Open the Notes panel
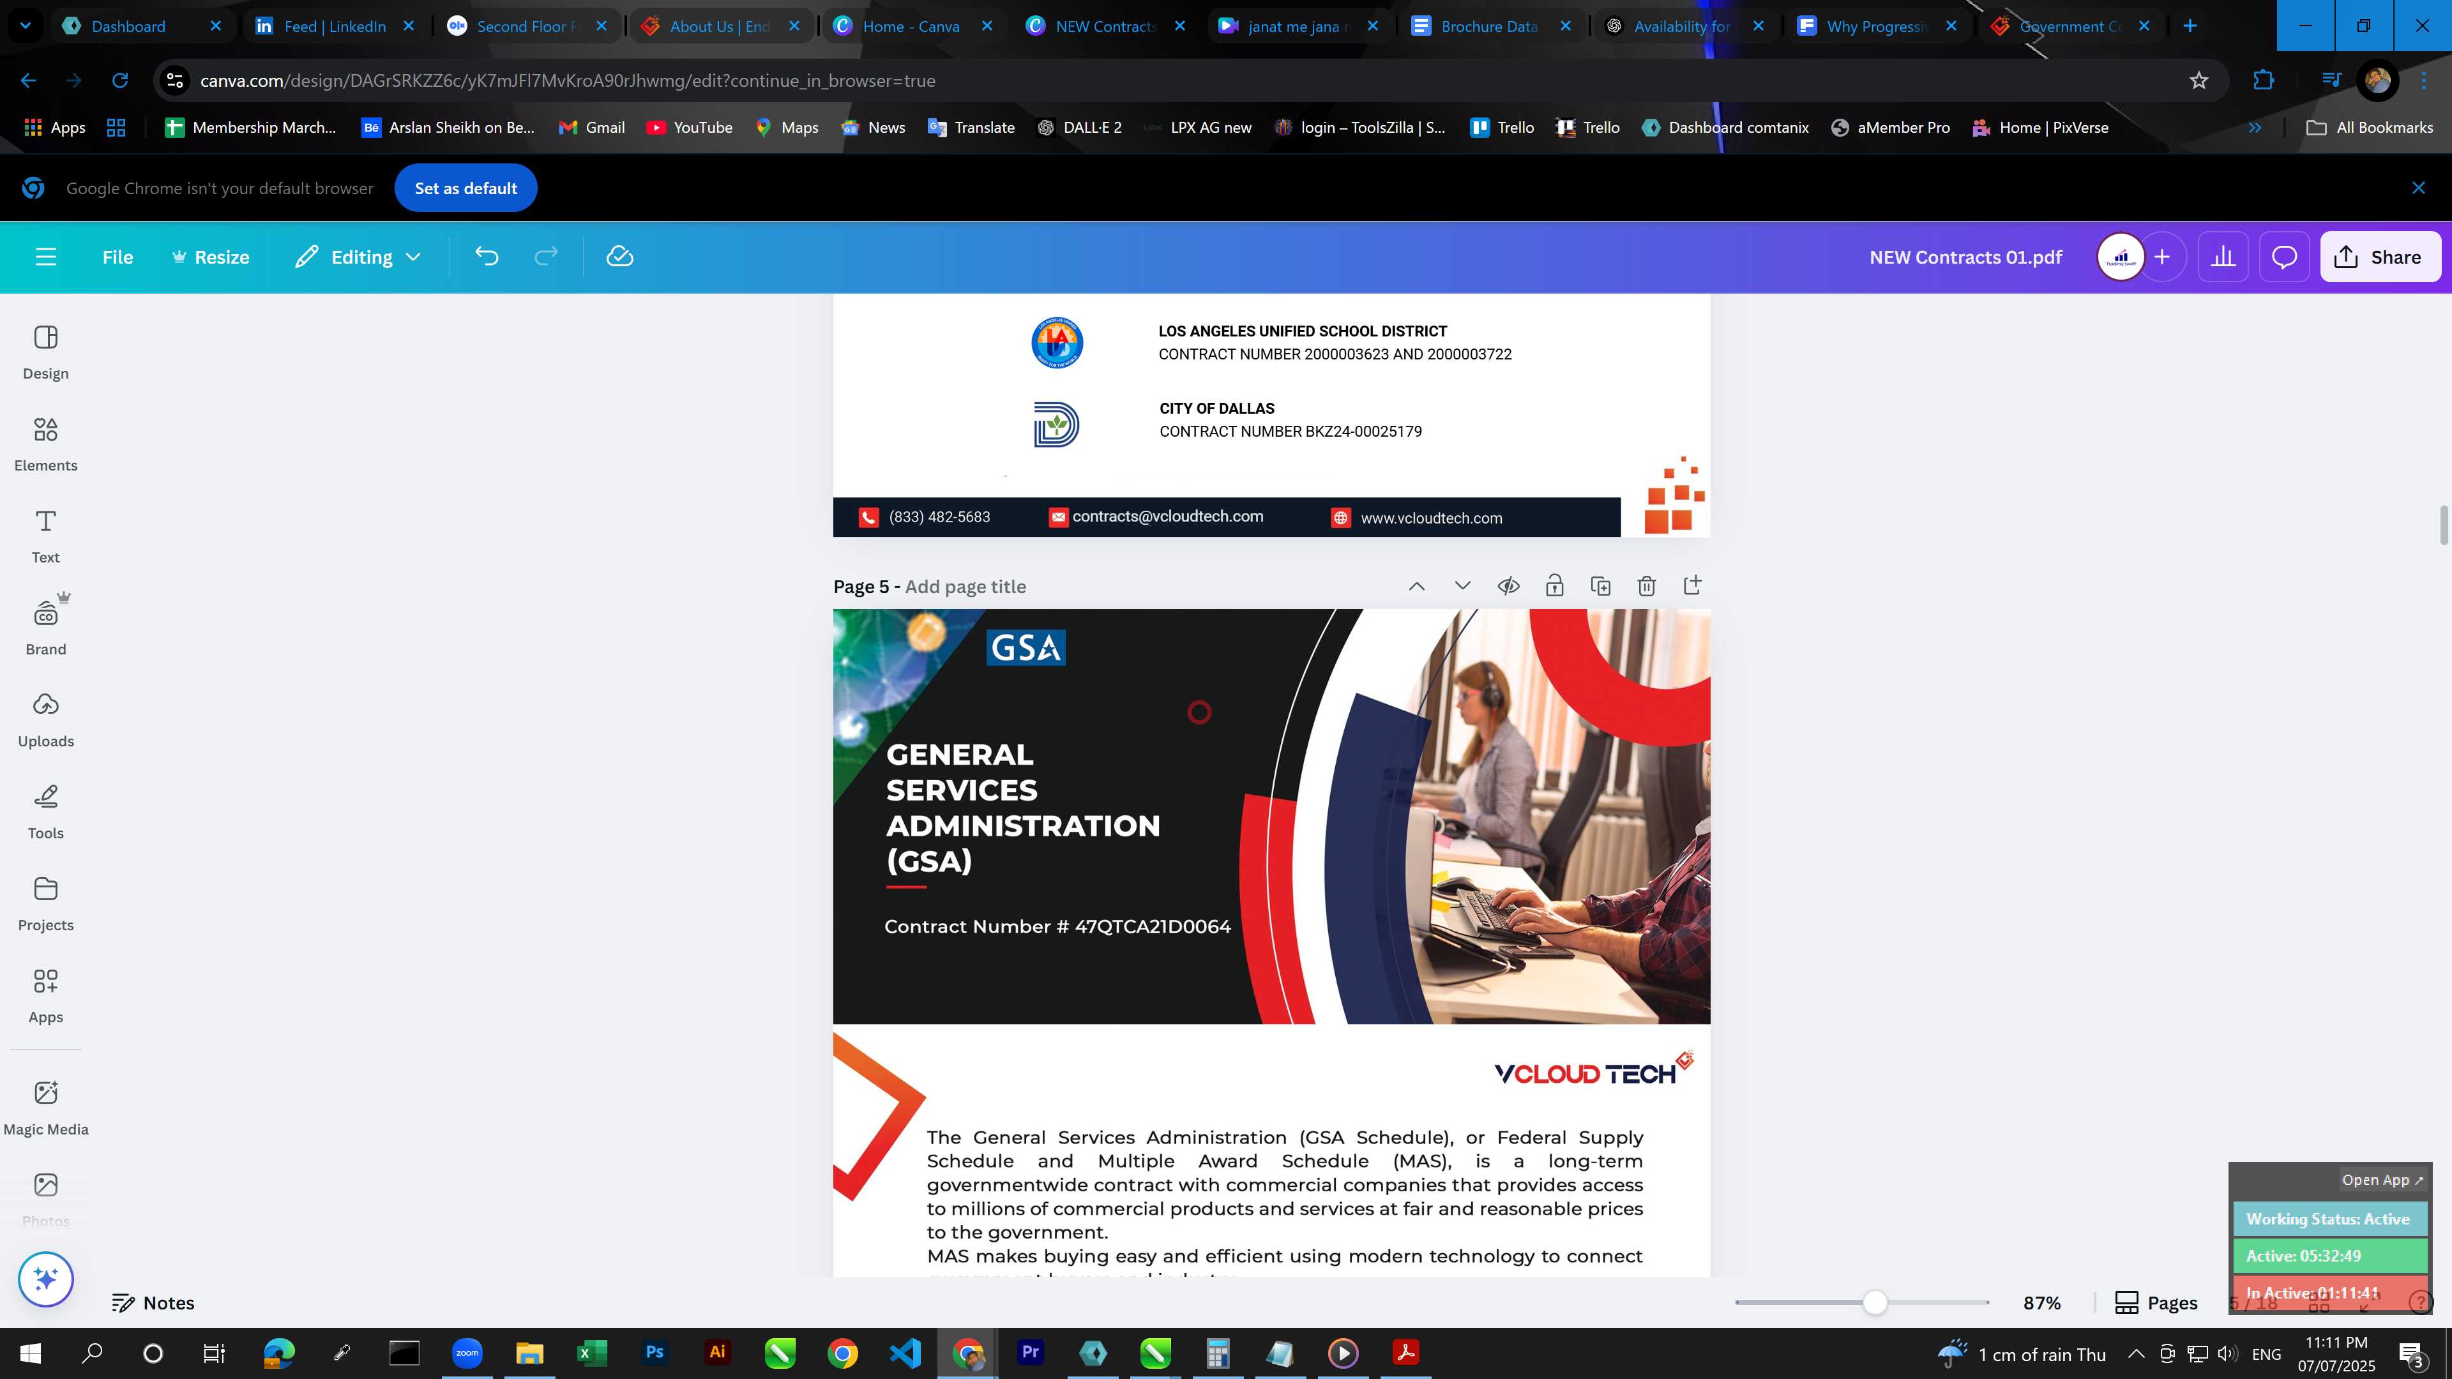 tap(153, 1303)
